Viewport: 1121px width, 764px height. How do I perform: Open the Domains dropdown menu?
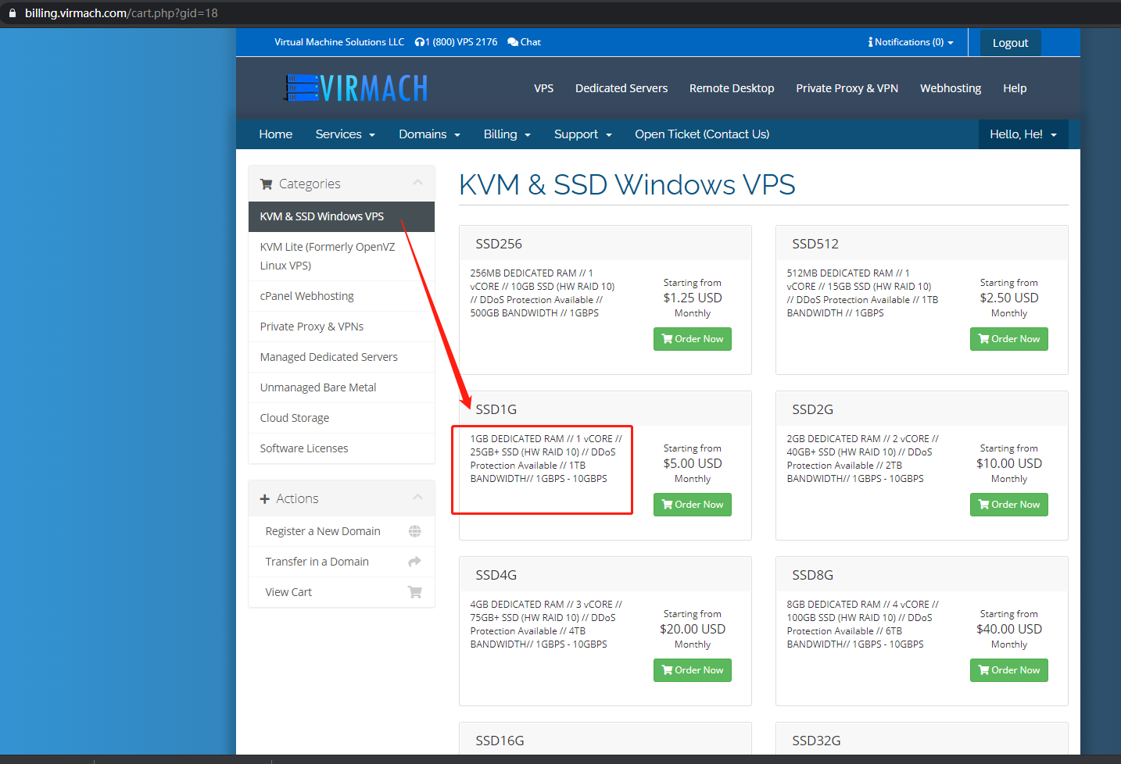(x=429, y=134)
